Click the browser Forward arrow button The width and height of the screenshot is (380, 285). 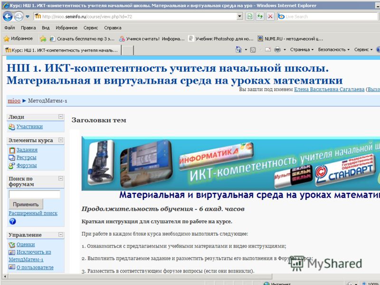(19, 17)
